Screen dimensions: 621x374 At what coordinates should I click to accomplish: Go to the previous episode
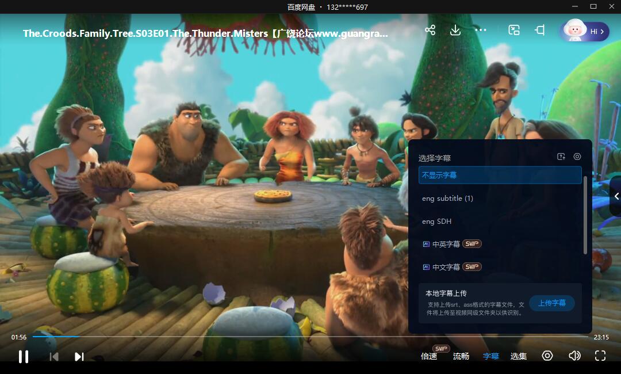[54, 357]
